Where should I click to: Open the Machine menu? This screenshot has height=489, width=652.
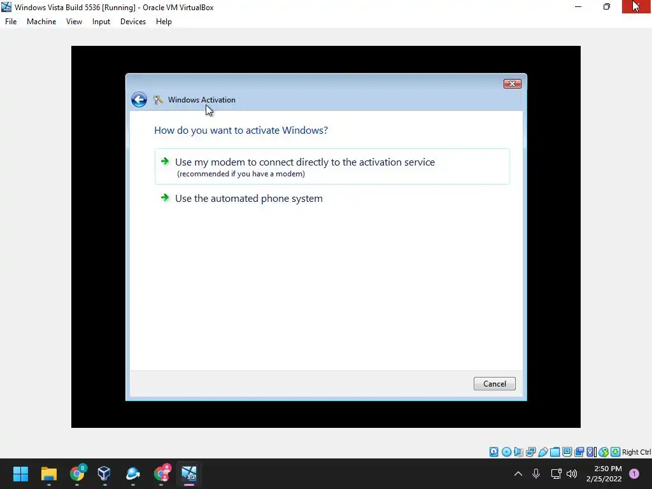pyautogui.click(x=41, y=22)
